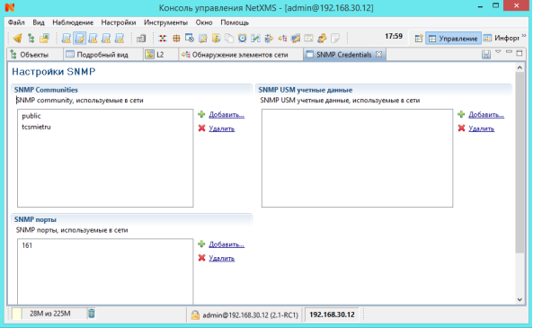Viewport: 533px width, 328px height.
Task: Click the 17:59 clock display
Action: tap(394, 36)
